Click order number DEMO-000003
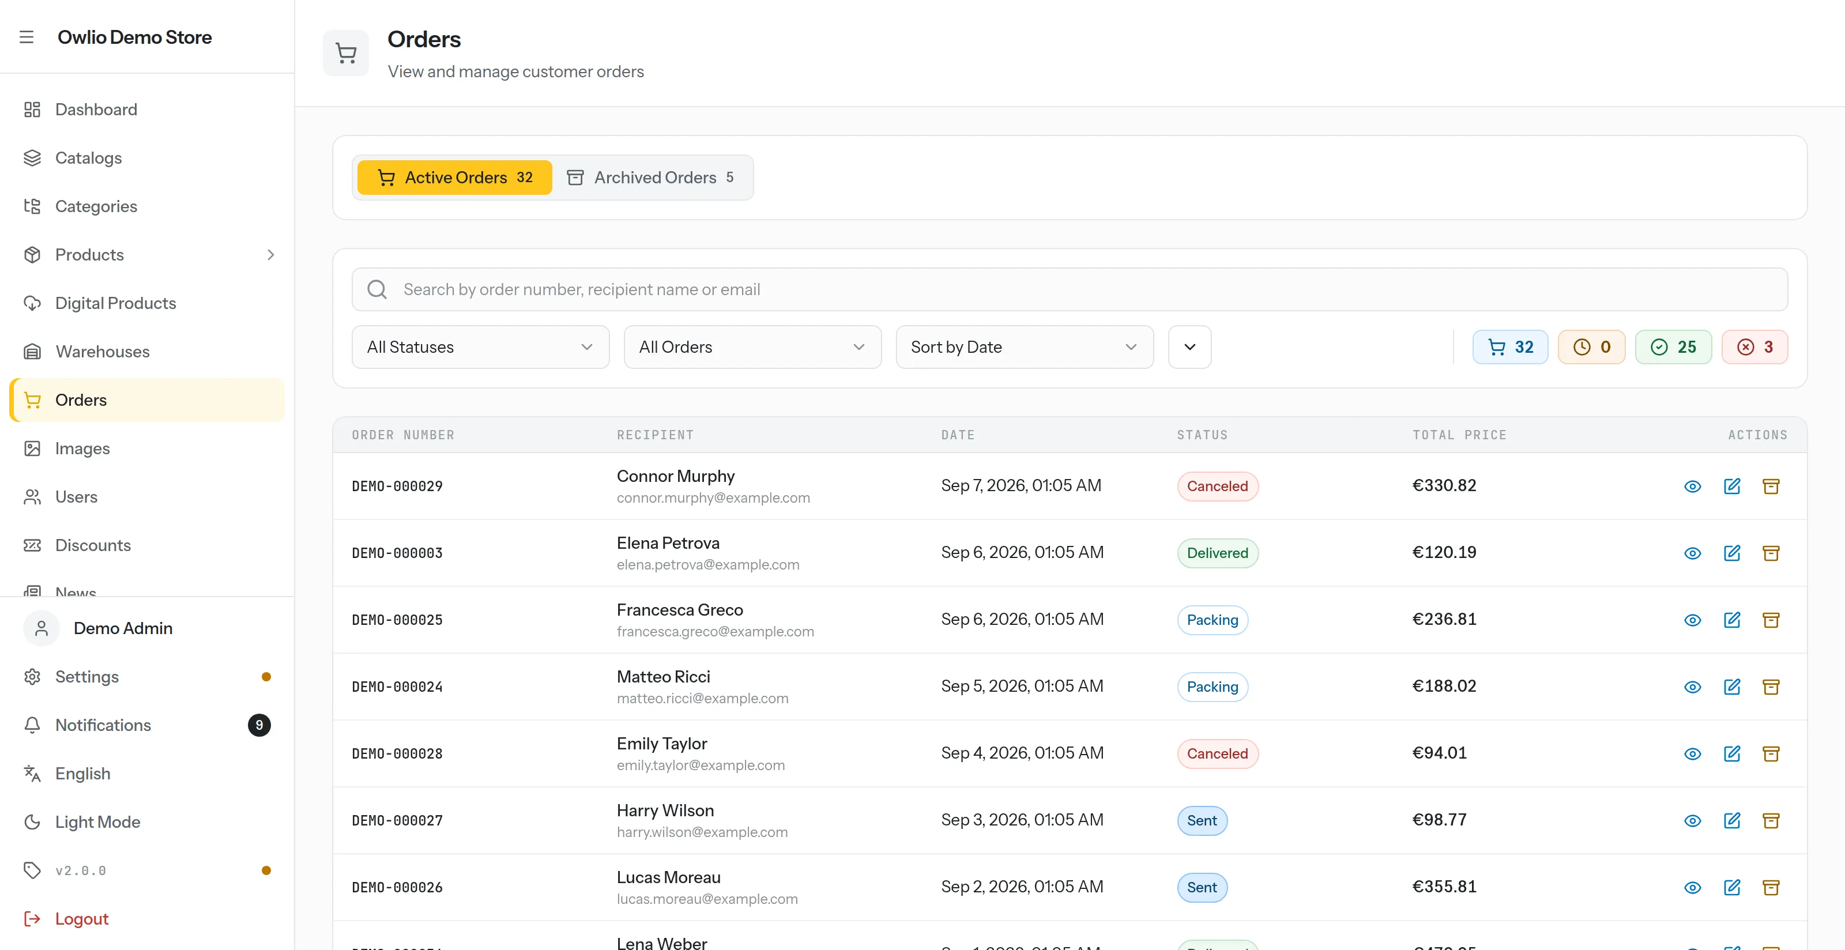This screenshot has width=1845, height=950. pyautogui.click(x=397, y=553)
